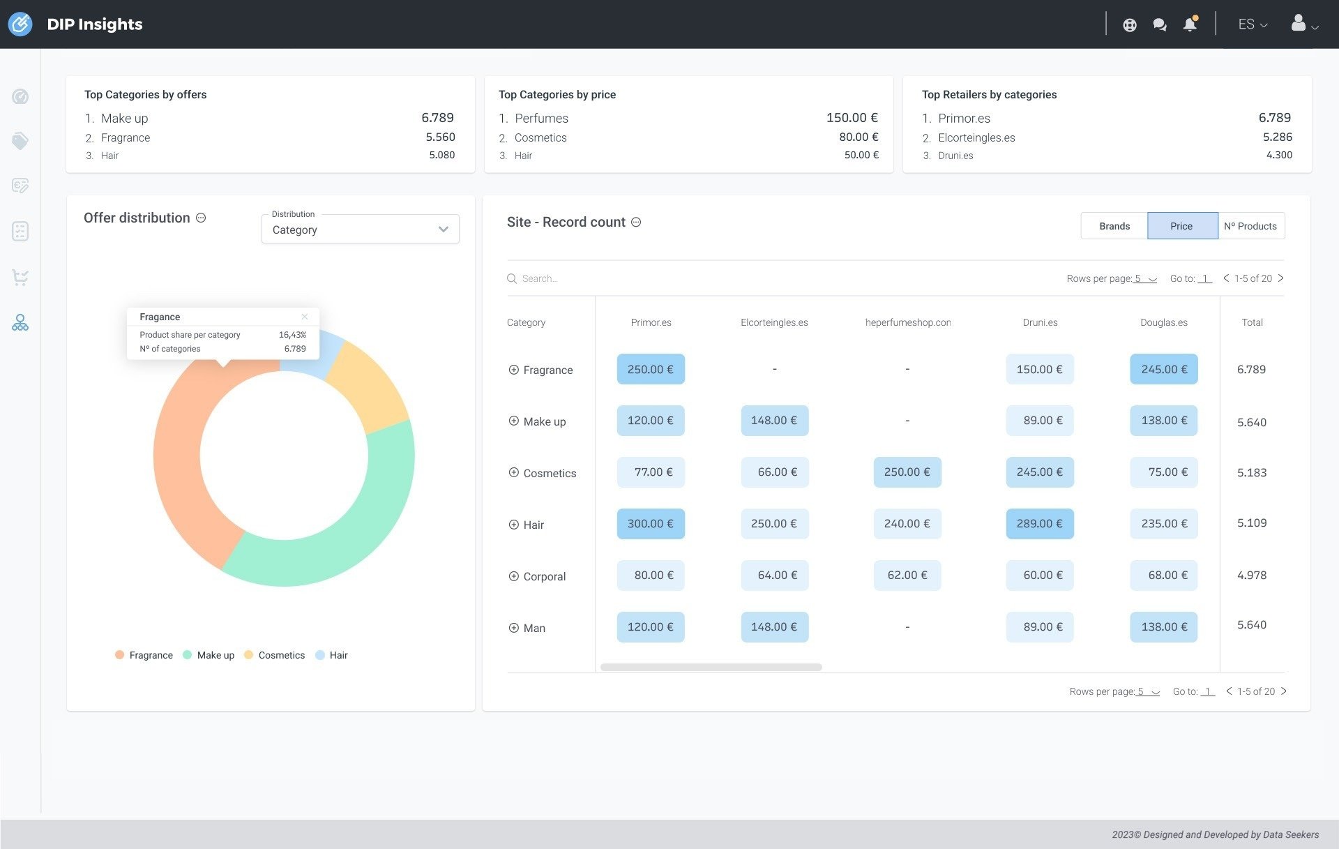Switch to the Nº Products tab
Image resolution: width=1339 pixels, height=849 pixels.
coord(1251,226)
